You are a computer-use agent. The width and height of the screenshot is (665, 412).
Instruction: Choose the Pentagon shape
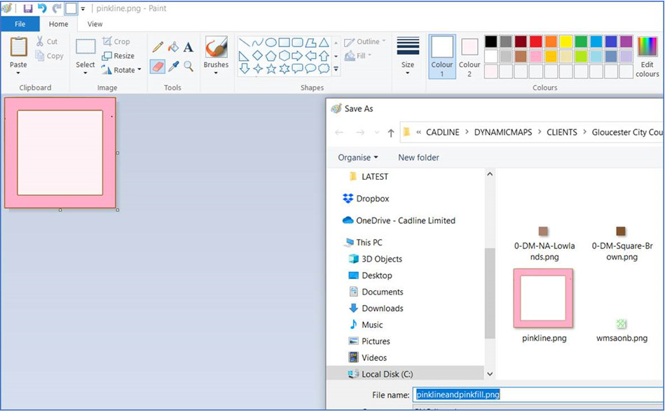271,55
